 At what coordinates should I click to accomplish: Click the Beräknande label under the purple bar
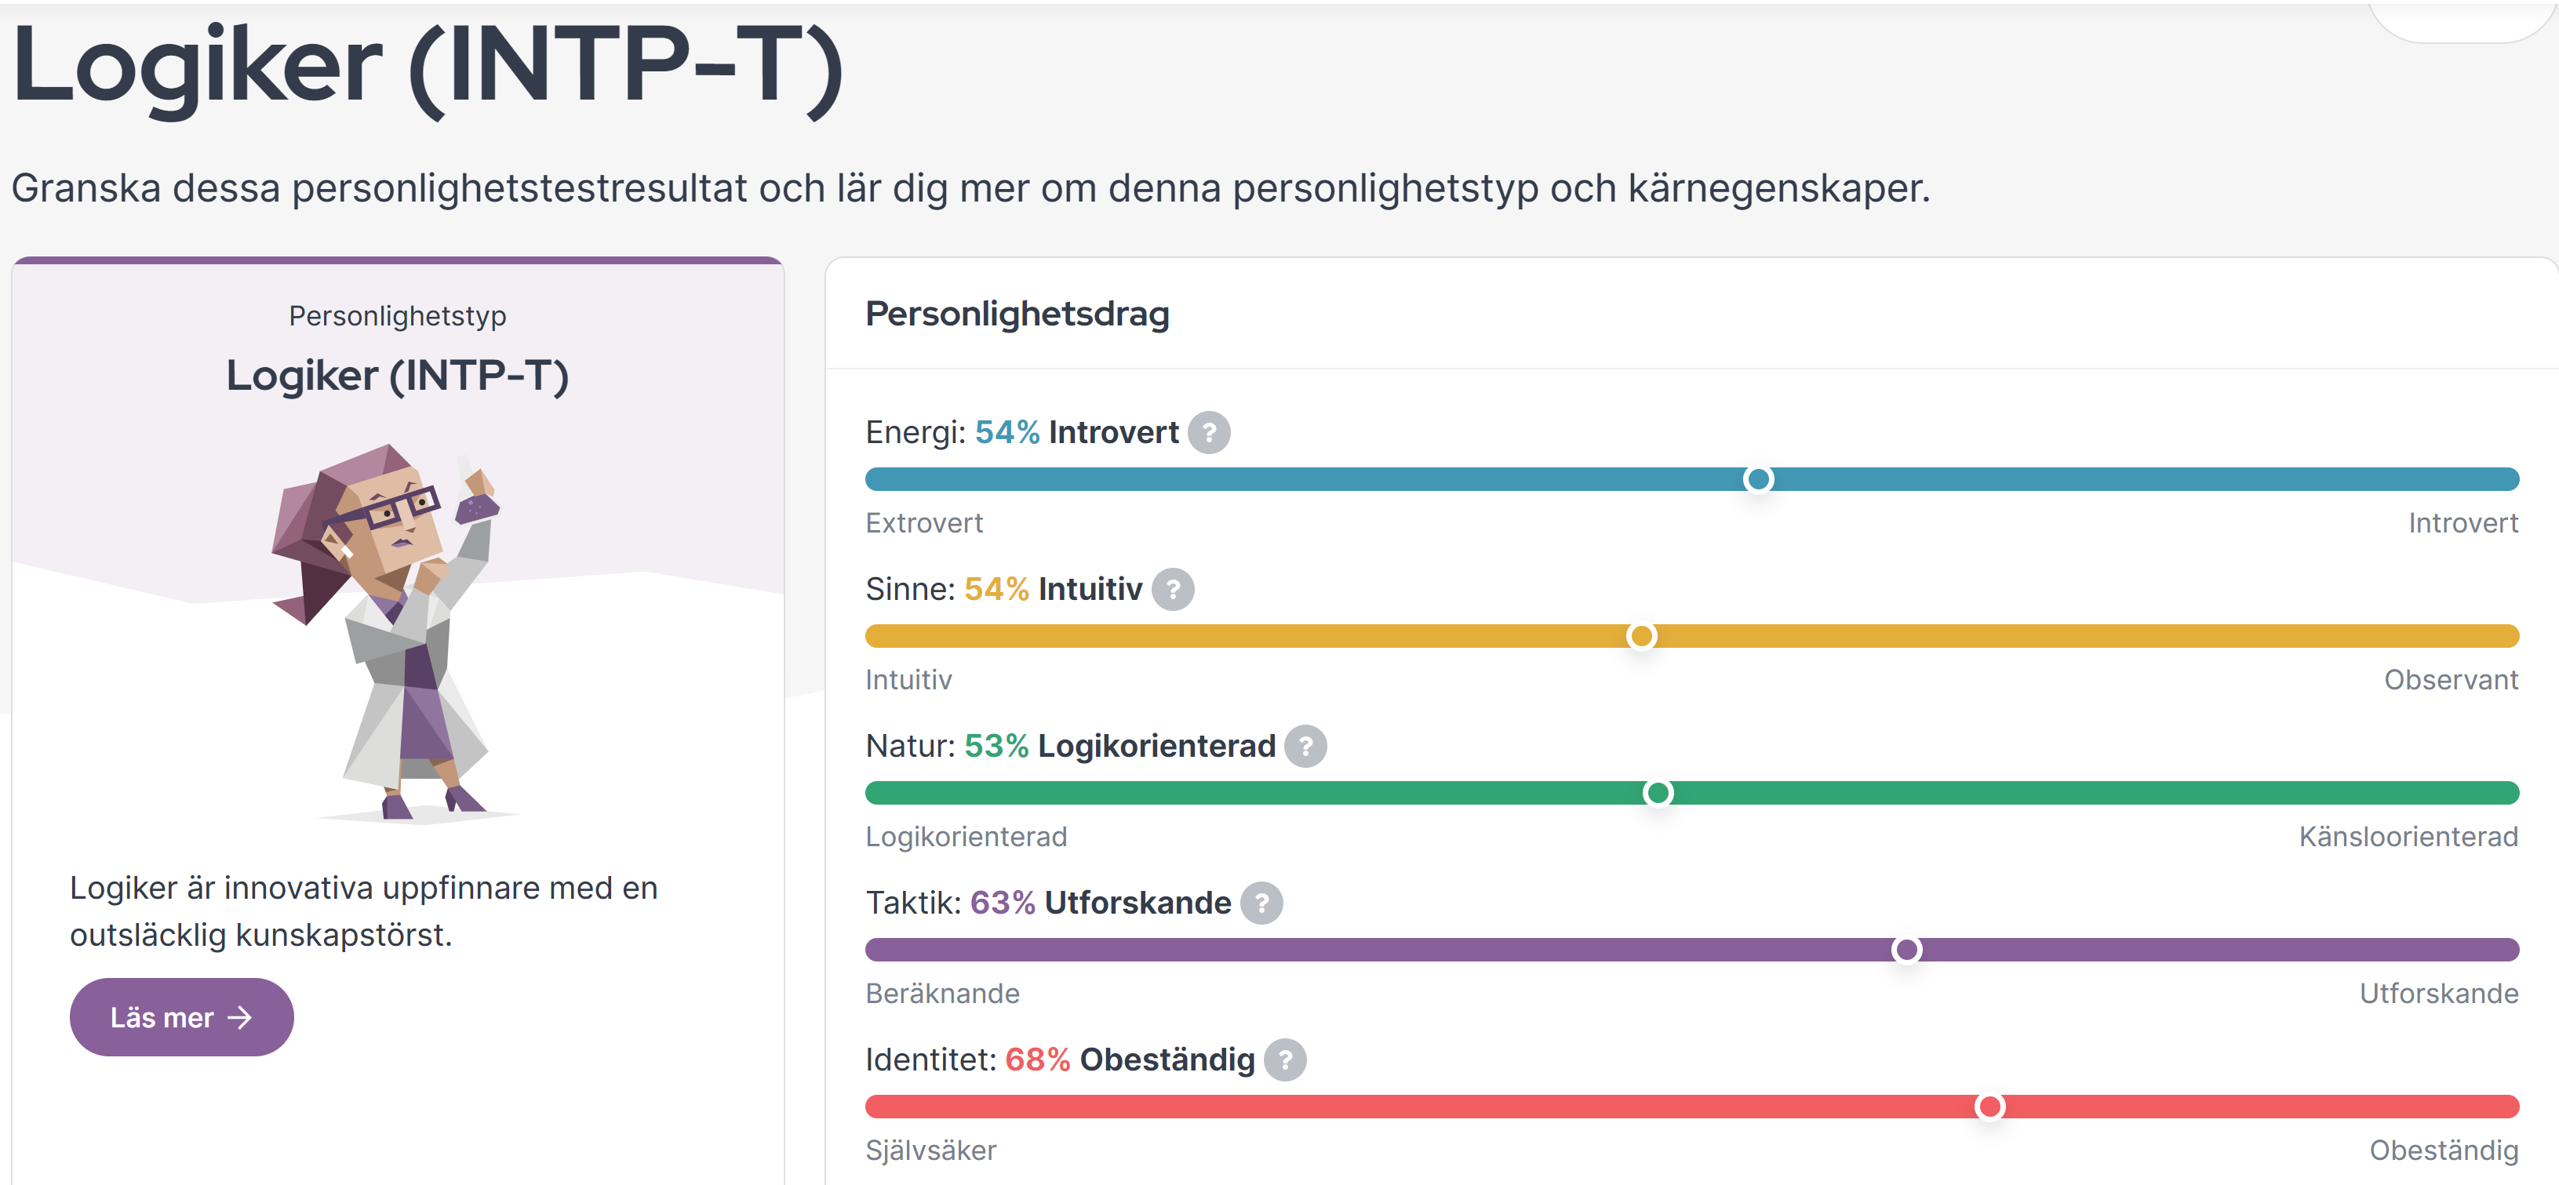(x=941, y=994)
